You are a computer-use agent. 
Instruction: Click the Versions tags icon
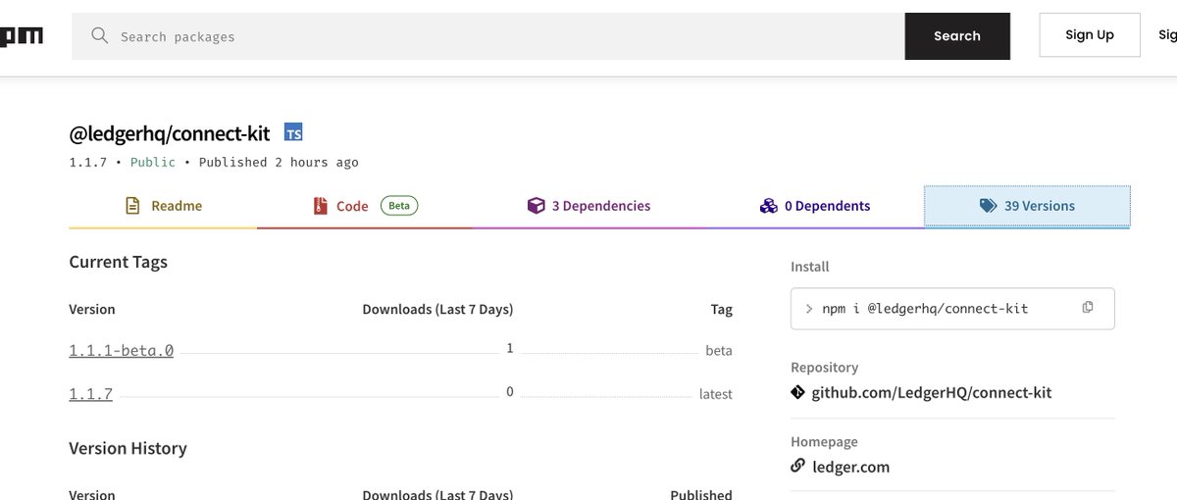pyautogui.click(x=988, y=206)
